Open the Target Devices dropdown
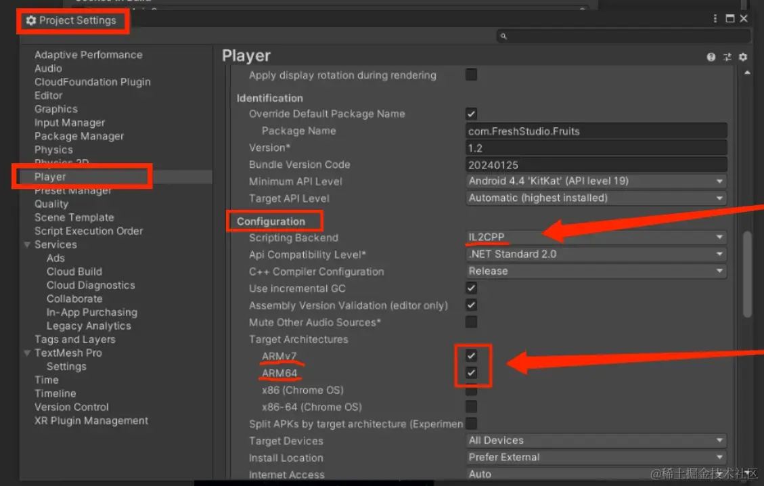Screen dimensions: 764x486 [596, 441]
